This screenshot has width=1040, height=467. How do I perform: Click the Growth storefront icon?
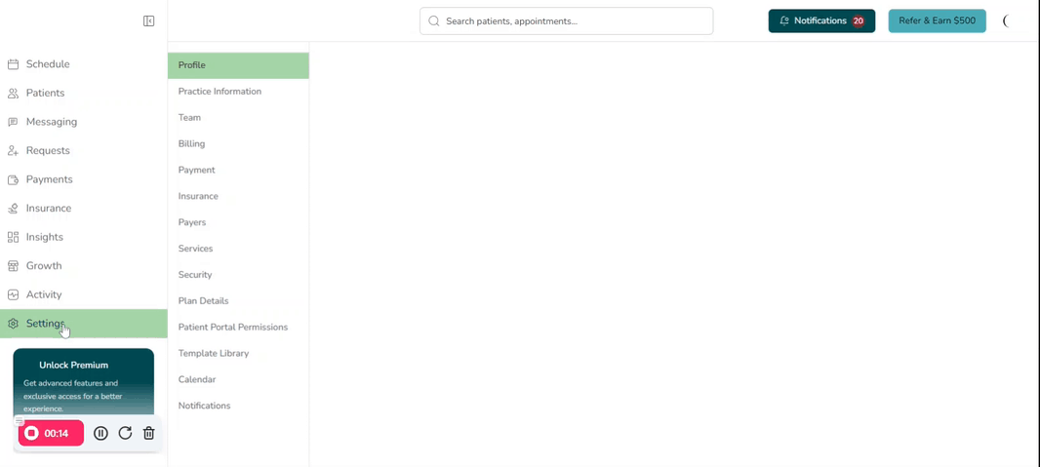tap(13, 266)
